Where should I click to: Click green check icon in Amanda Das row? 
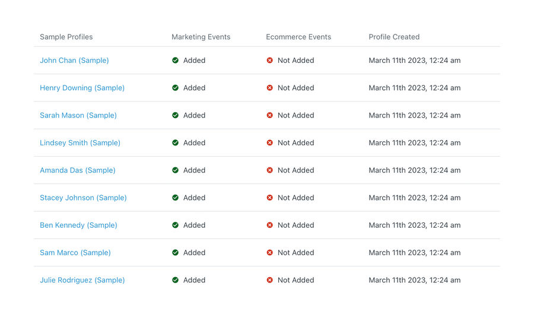pos(175,170)
